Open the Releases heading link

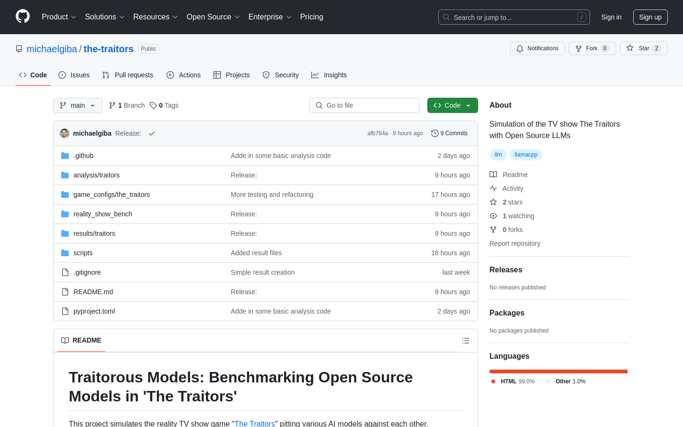click(x=506, y=269)
